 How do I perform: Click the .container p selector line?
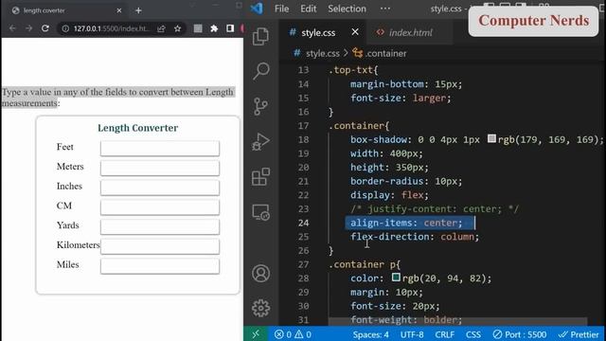click(x=365, y=264)
